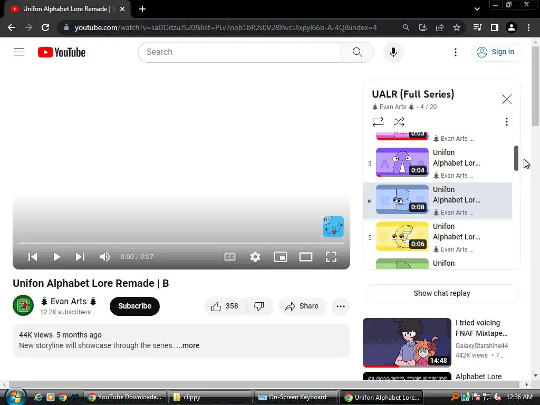Open GalaxyStarshine44 channel name
The image size is (540, 405).
pos(482,346)
